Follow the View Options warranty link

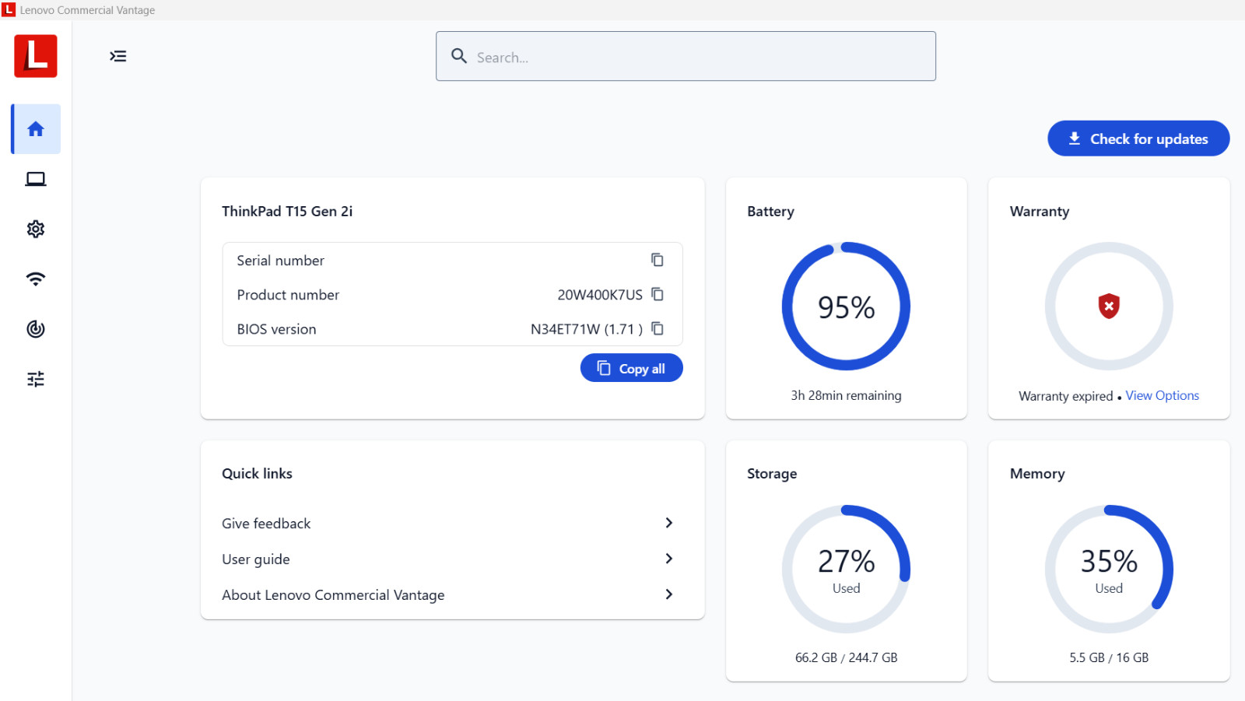coord(1162,395)
